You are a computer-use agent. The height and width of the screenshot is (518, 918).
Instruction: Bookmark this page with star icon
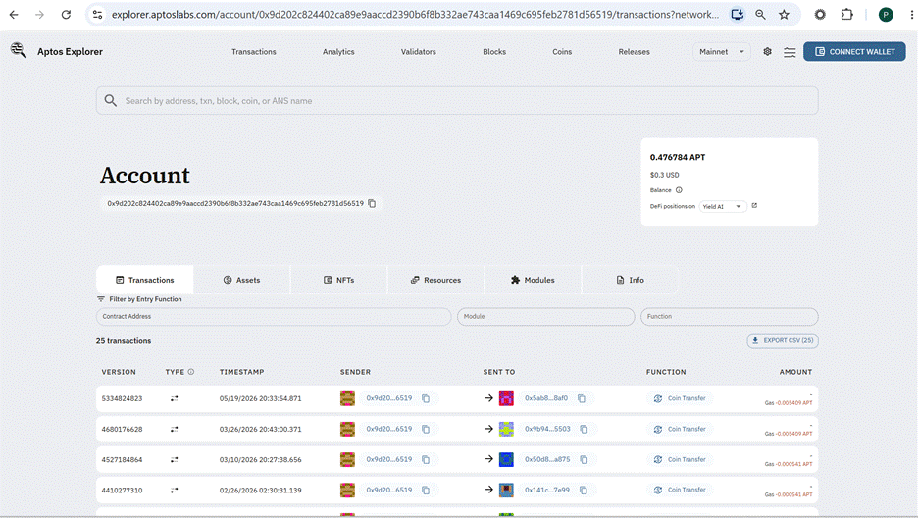[784, 15]
